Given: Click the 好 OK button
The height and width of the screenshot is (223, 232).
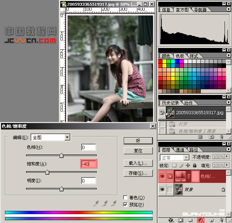Looking at the screenshot, I should point(138,141).
